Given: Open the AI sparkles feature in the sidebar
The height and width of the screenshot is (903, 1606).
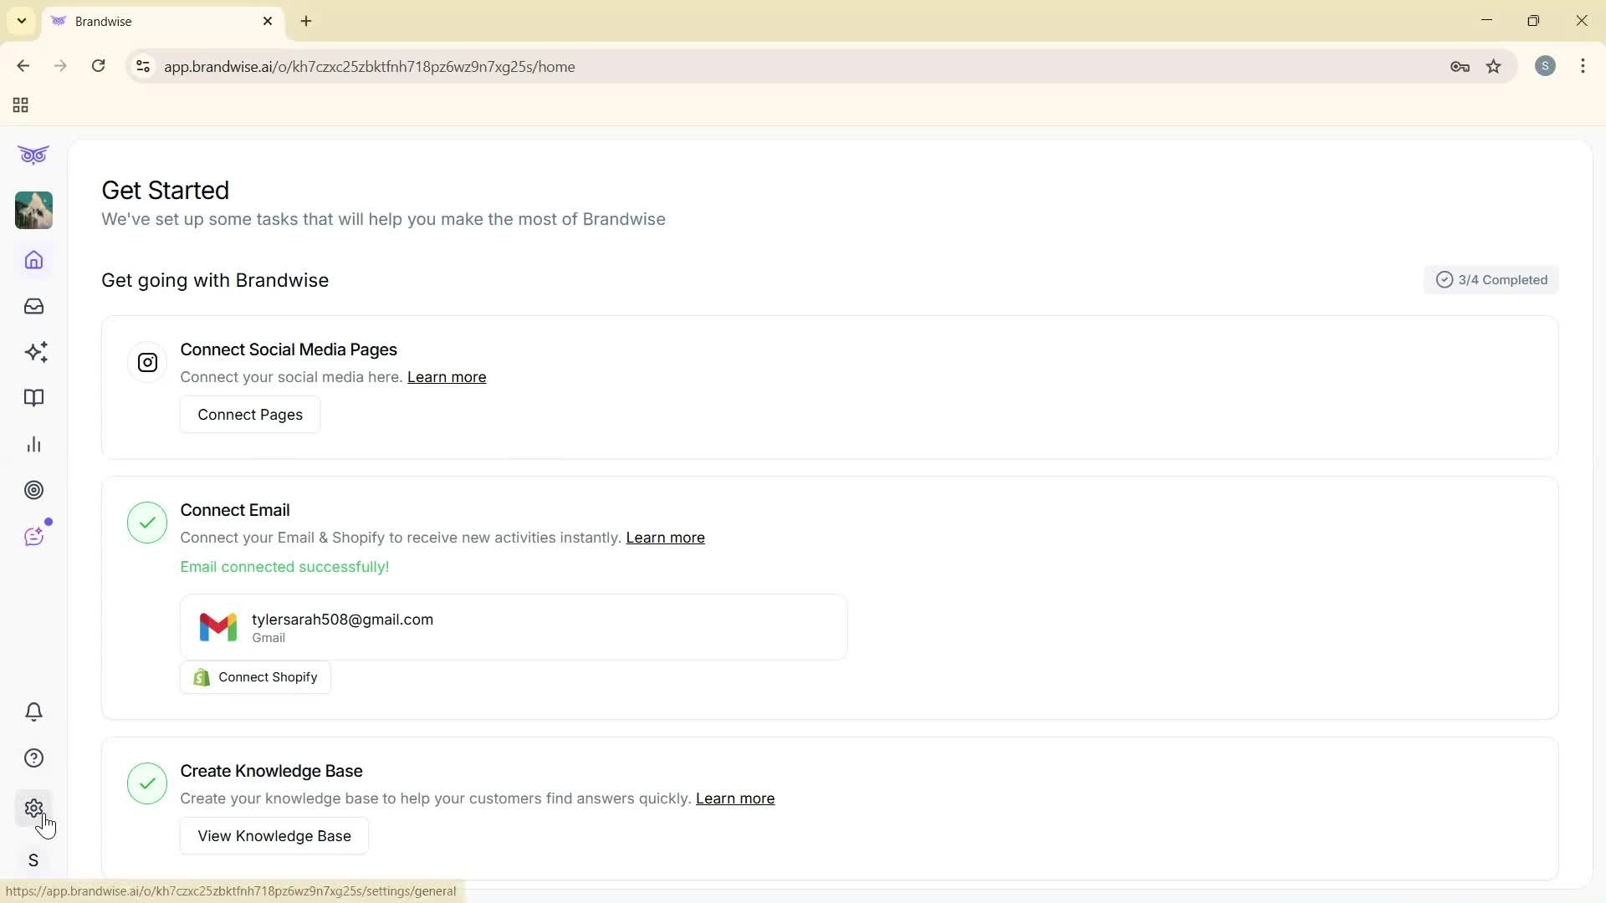Looking at the screenshot, I should coord(33,352).
